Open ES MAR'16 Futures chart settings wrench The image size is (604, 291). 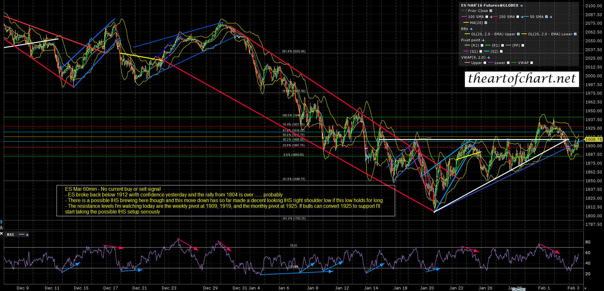click(x=522, y=5)
